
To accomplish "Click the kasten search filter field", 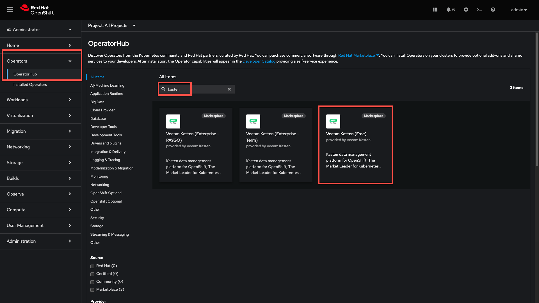I will pos(197,89).
